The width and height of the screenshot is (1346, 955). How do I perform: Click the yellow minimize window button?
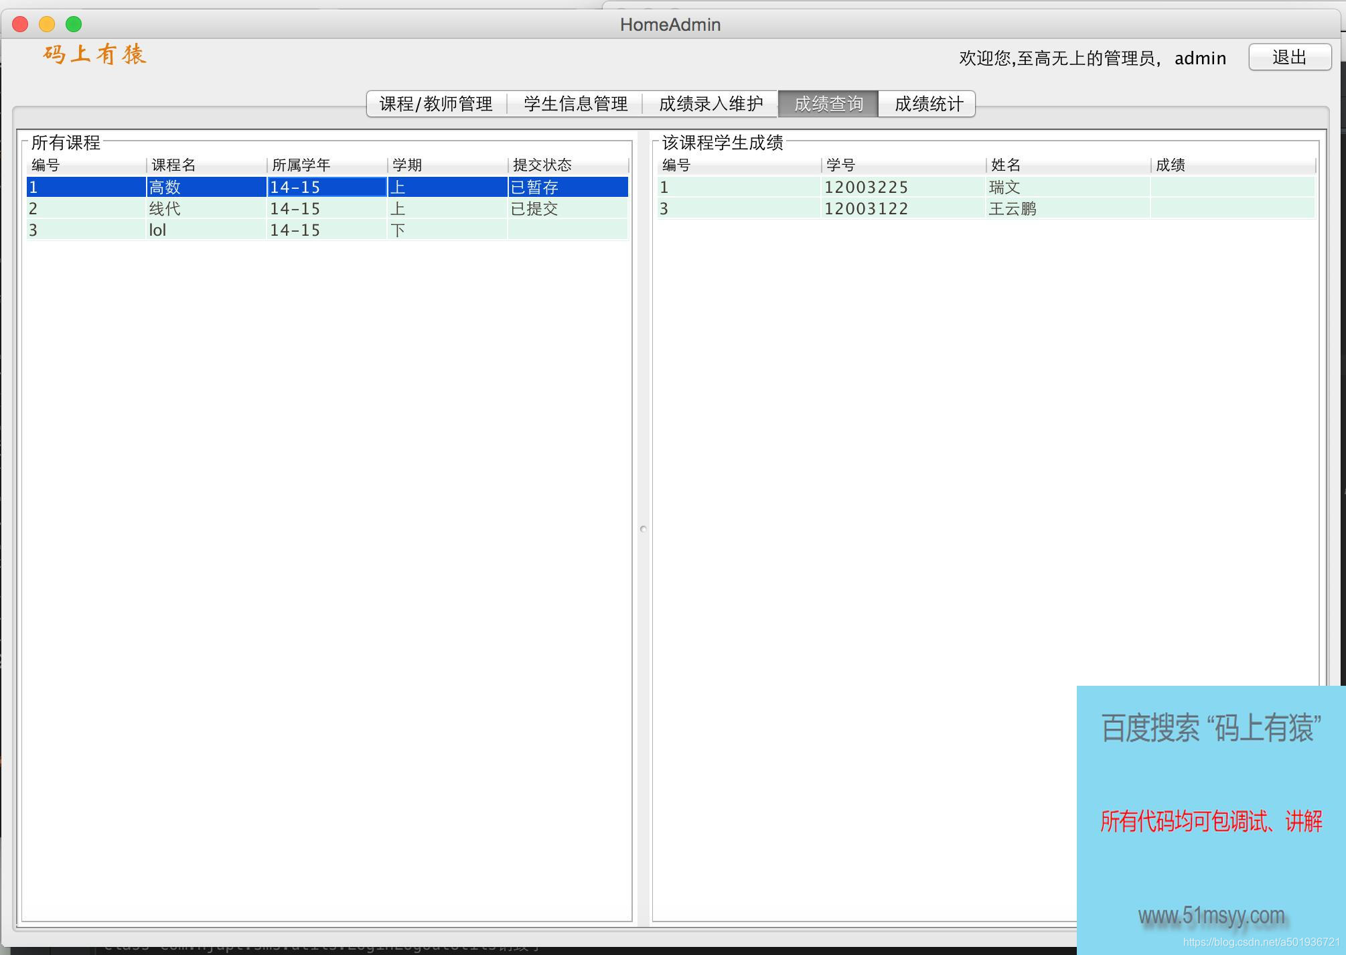click(47, 24)
